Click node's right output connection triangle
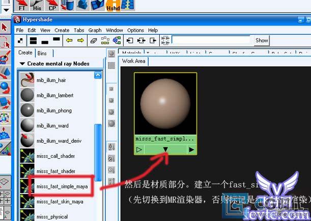 coord(191,150)
